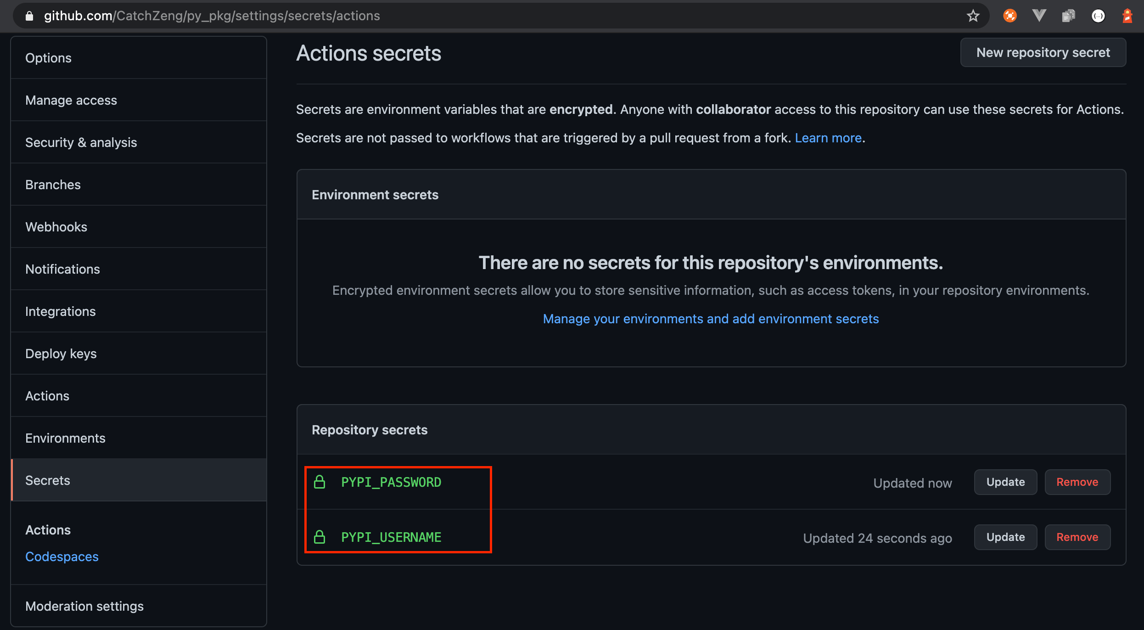Click the lock icon beside PYPI_PASSWORD

click(320, 482)
